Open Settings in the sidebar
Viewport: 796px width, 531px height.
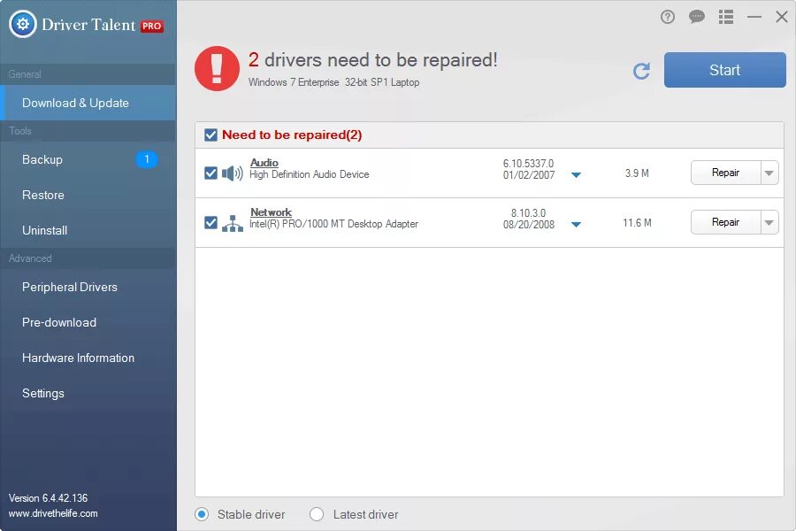(88, 393)
